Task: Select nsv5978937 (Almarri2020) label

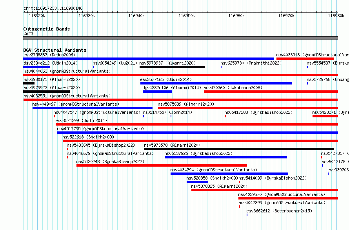Action: (x=167, y=63)
